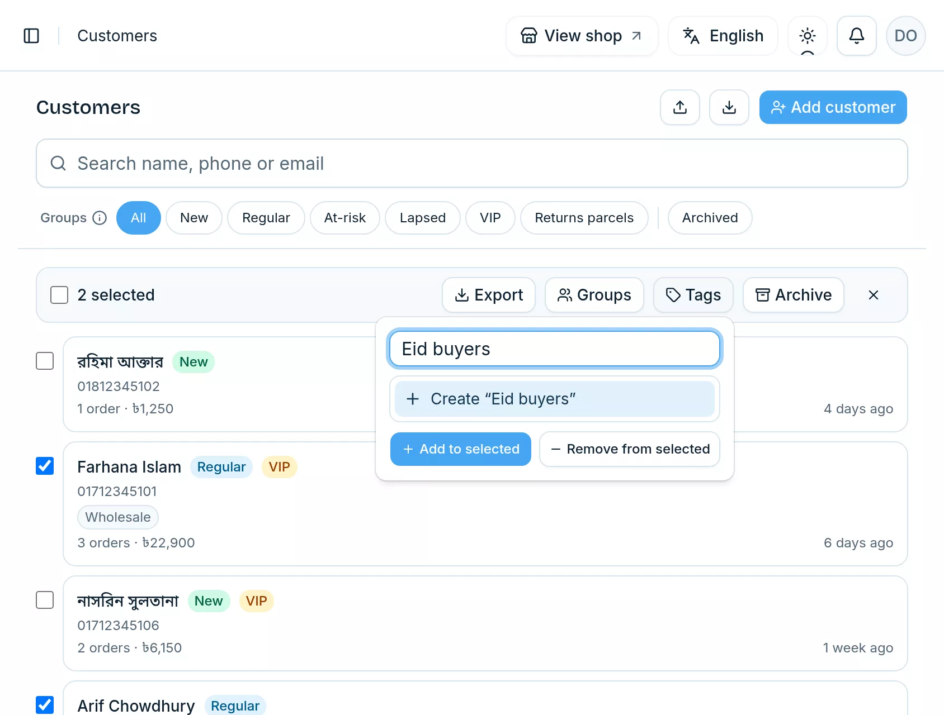Focus the search name, phone or email field
This screenshot has width=944, height=715.
[x=471, y=163]
